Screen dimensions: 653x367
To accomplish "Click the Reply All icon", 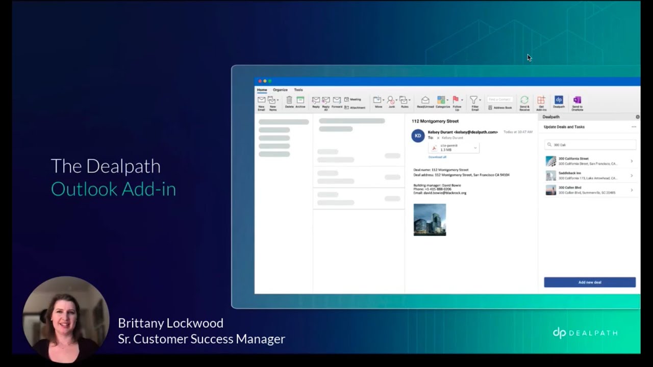I will (326, 100).
